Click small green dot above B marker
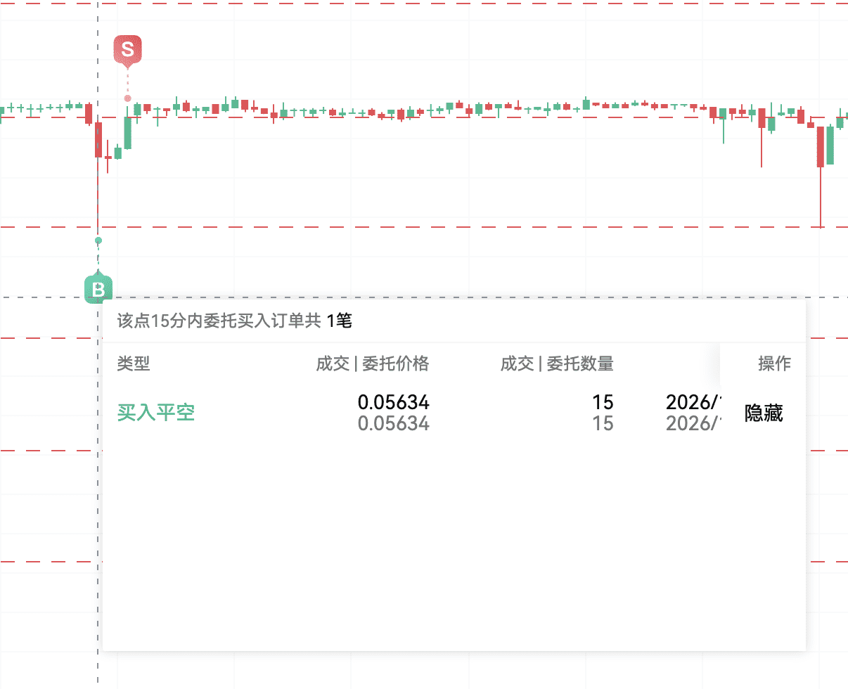Viewport: 848px width, 689px height. (x=98, y=240)
